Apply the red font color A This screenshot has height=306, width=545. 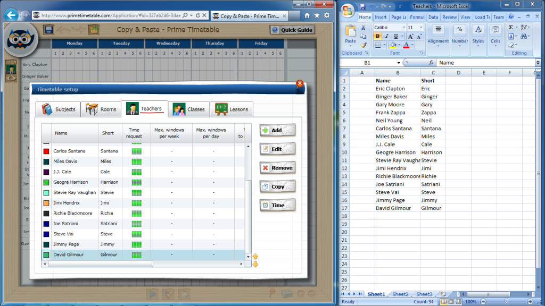click(x=406, y=45)
